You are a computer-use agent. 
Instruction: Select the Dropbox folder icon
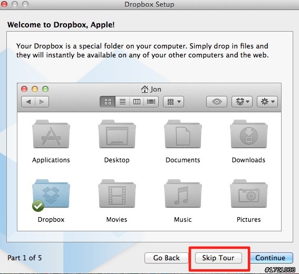[51, 194]
